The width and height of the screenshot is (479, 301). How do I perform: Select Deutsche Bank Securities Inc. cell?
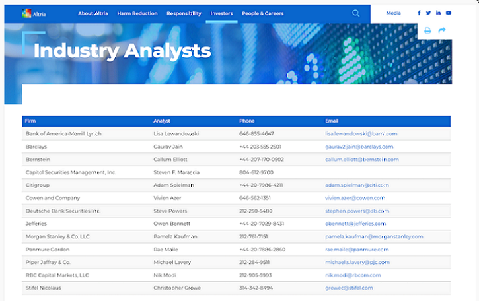tap(63, 211)
